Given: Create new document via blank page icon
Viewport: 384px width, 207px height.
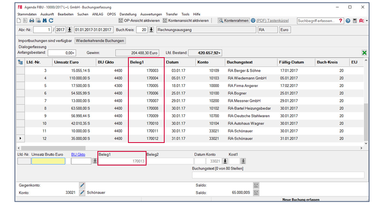Looking at the screenshot, I should click(19, 21).
